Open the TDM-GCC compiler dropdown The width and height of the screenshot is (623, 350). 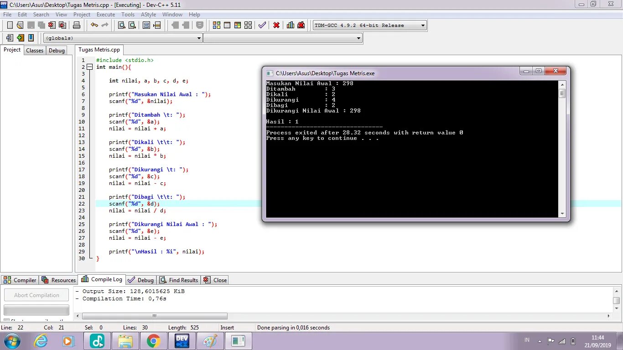tap(423, 26)
